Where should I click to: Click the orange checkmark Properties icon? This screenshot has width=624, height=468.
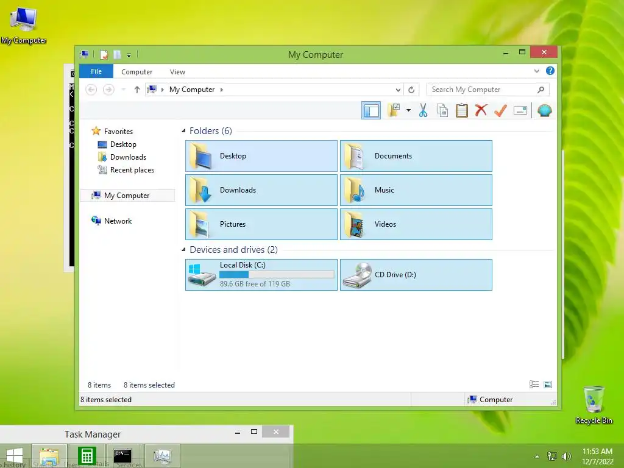click(x=500, y=110)
